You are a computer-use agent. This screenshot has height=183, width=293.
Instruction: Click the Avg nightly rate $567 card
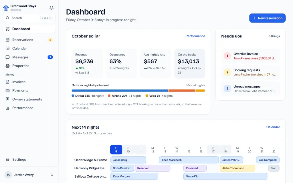[155, 63]
